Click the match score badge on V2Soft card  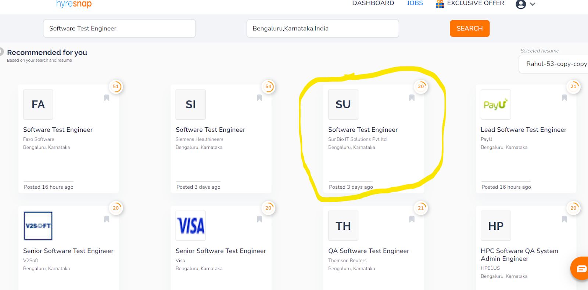[116, 208]
